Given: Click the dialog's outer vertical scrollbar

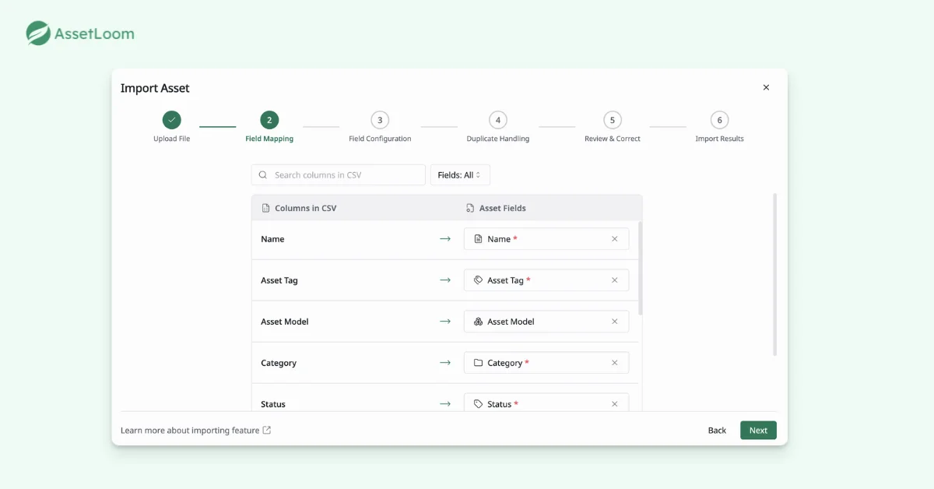Looking at the screenshot, I should [x=774, y=274].
